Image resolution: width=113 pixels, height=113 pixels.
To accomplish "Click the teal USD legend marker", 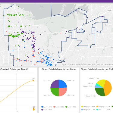I will 97,110.
